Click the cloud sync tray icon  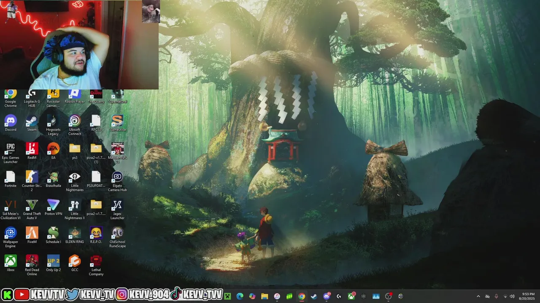487,296
